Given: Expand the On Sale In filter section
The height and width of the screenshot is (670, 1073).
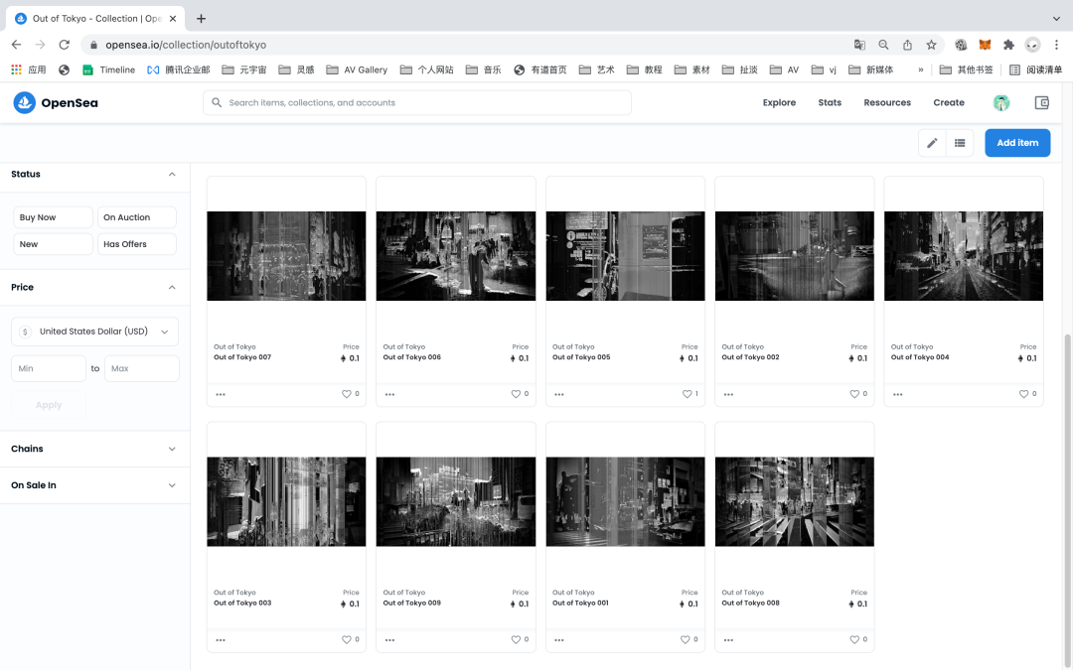Looking at the screenshot, I should tap(95, 485).
